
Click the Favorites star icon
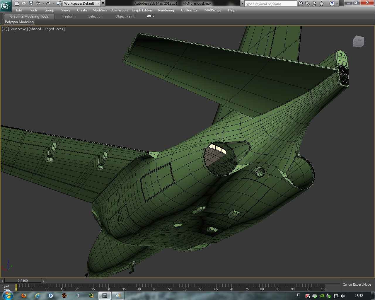(322, 4)
